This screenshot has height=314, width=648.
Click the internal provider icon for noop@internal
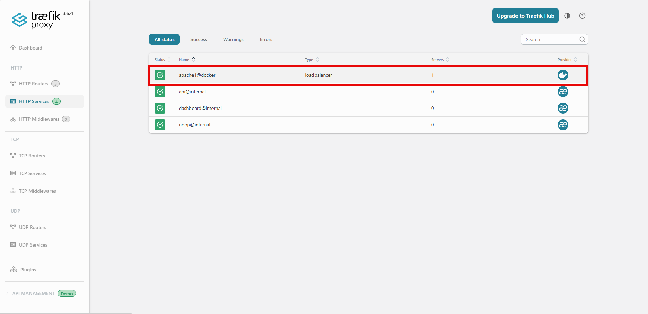click(x=563, y=125)
